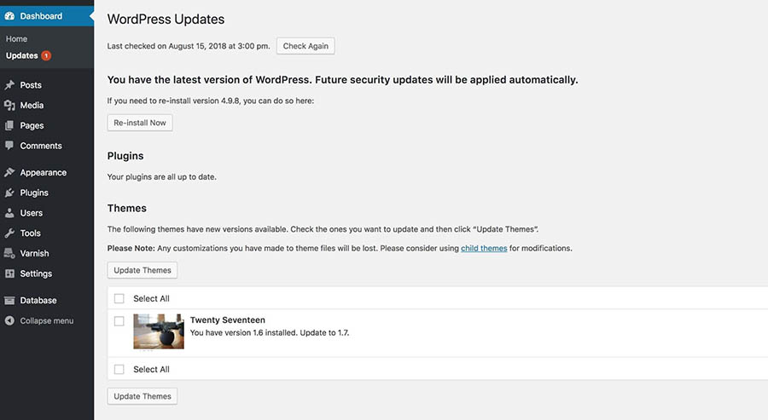The height and width of the screenshot is (420, 768).
Task: Click the Re-install Now button
Action: click(x=140, y=123)
